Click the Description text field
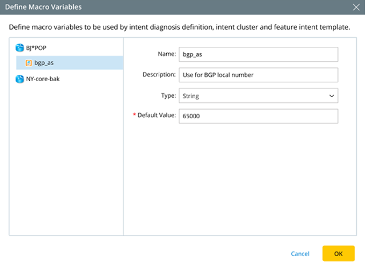 tap(259, 75)
